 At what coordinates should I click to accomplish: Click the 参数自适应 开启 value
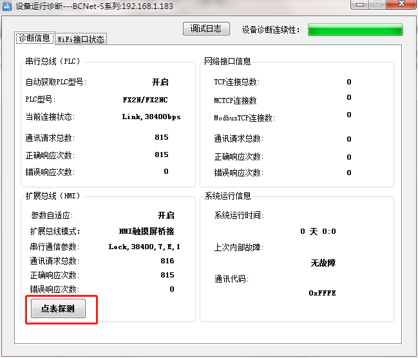tap(166, 216)
